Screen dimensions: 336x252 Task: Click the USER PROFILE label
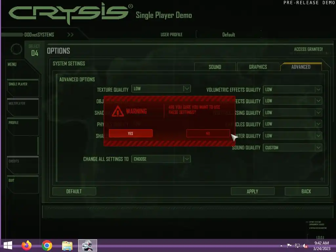pos(171,34)
